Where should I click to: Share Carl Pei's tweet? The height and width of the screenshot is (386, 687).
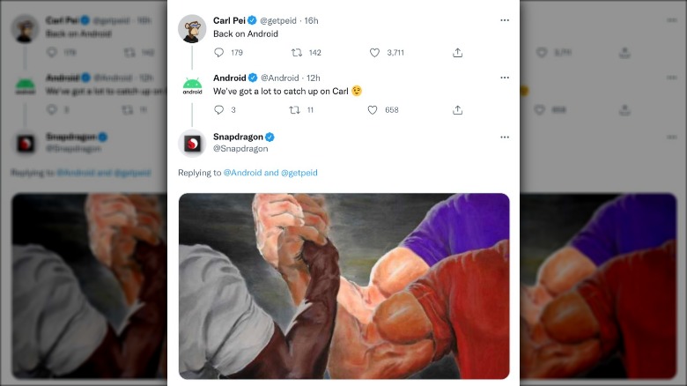click(x=457, y=53)
